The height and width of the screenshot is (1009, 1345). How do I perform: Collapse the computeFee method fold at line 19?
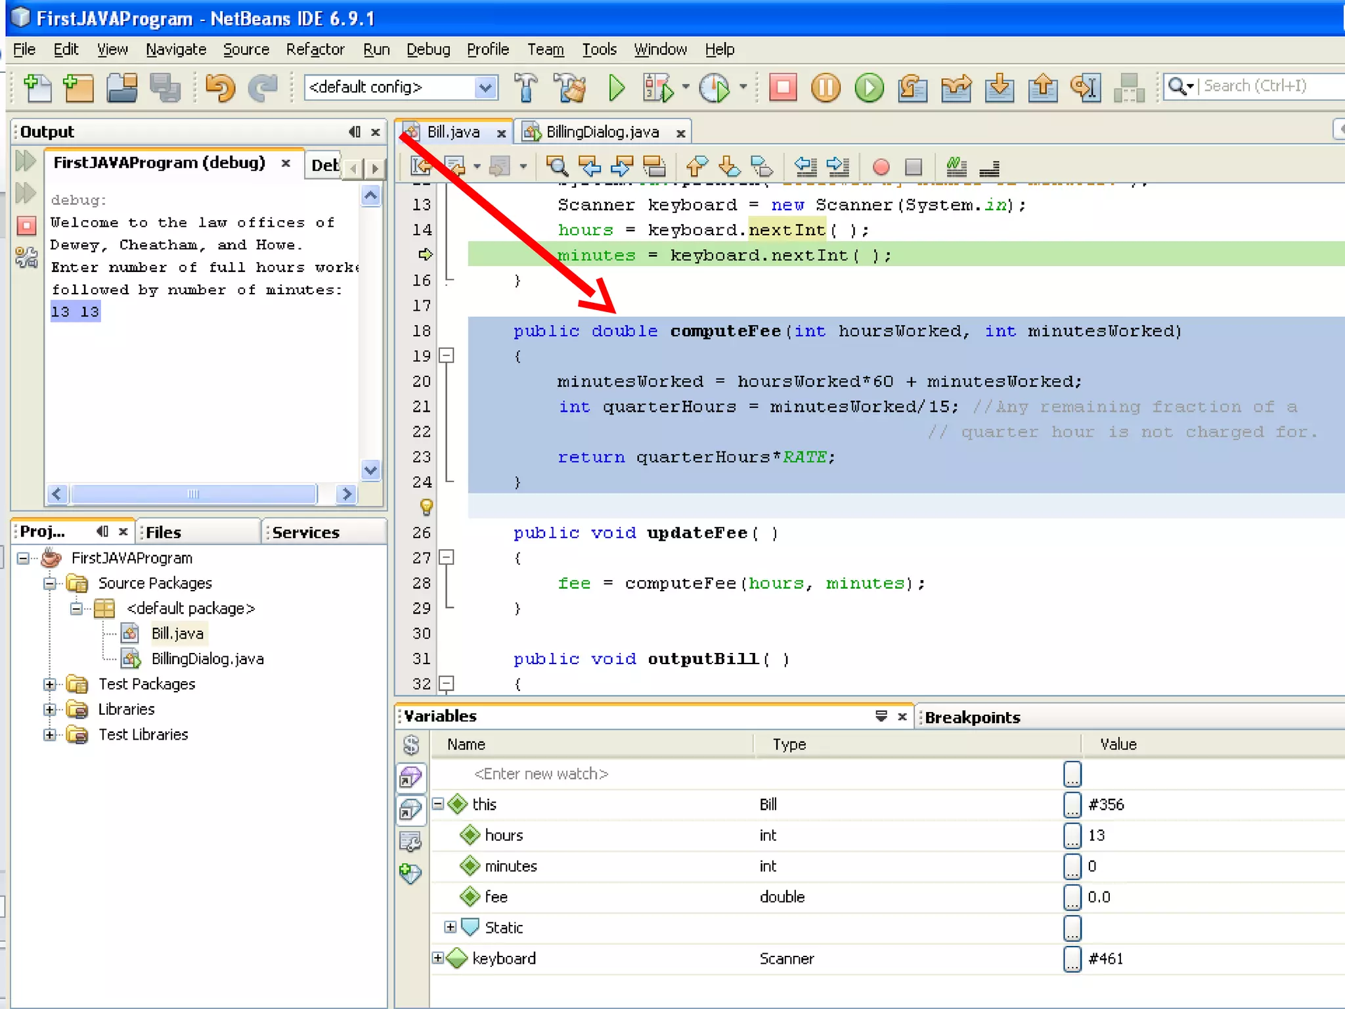tap(447, 355)
